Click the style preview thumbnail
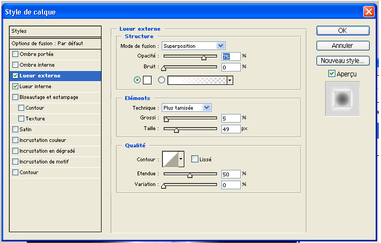 [342, 98]
